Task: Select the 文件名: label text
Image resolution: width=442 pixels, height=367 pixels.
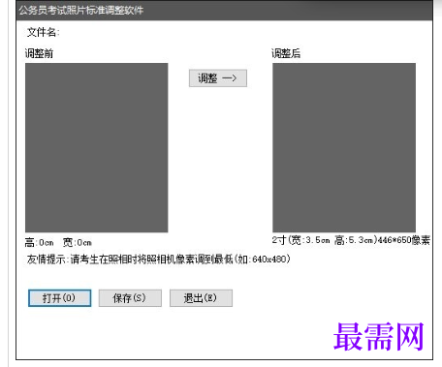Action: 44,32
